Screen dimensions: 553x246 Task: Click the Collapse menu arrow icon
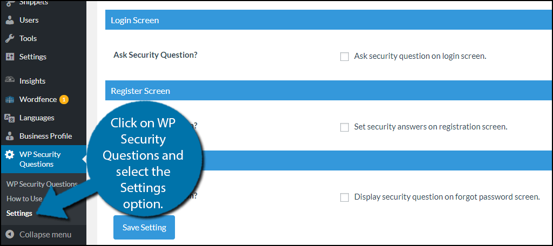click(10, 235)
